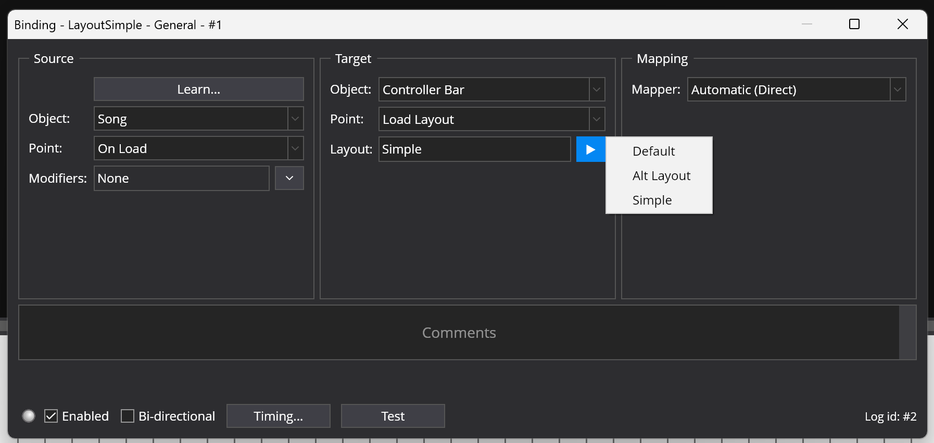
Task: Close the Binding dialog window
Action: tap(902, 24)
